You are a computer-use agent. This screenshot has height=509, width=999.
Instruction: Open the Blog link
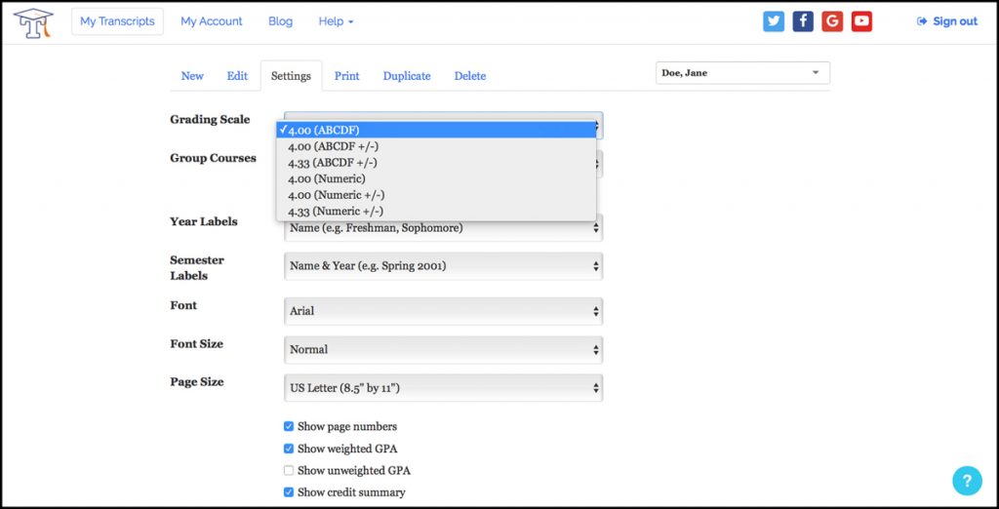pyautogui.click(x=280, y=21)
